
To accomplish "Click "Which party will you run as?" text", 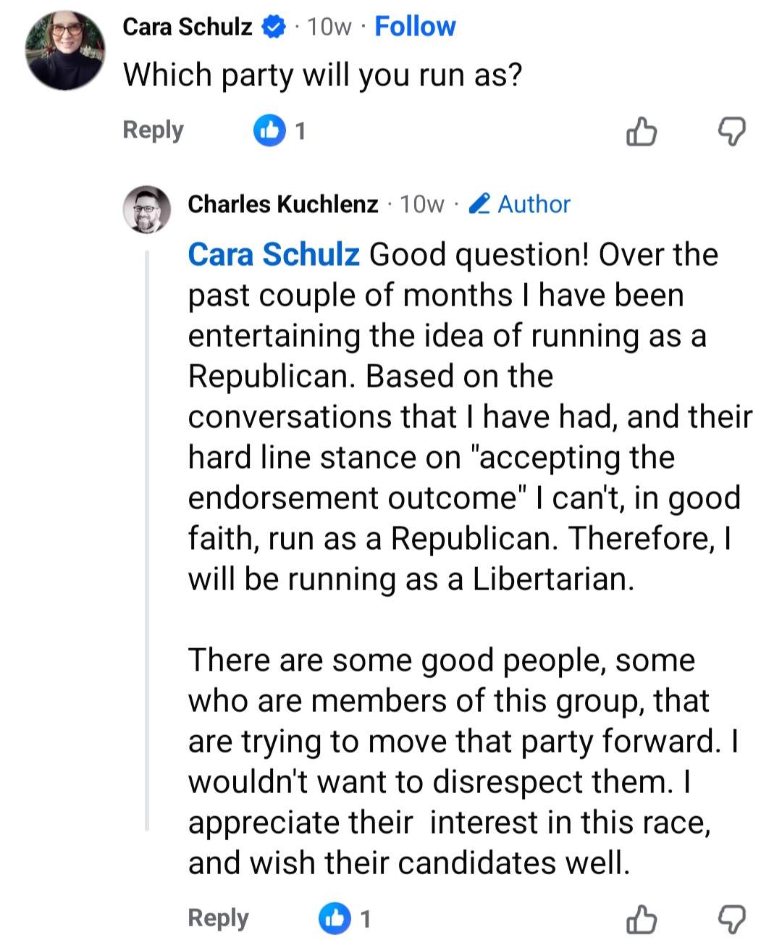I will (322, 75).
